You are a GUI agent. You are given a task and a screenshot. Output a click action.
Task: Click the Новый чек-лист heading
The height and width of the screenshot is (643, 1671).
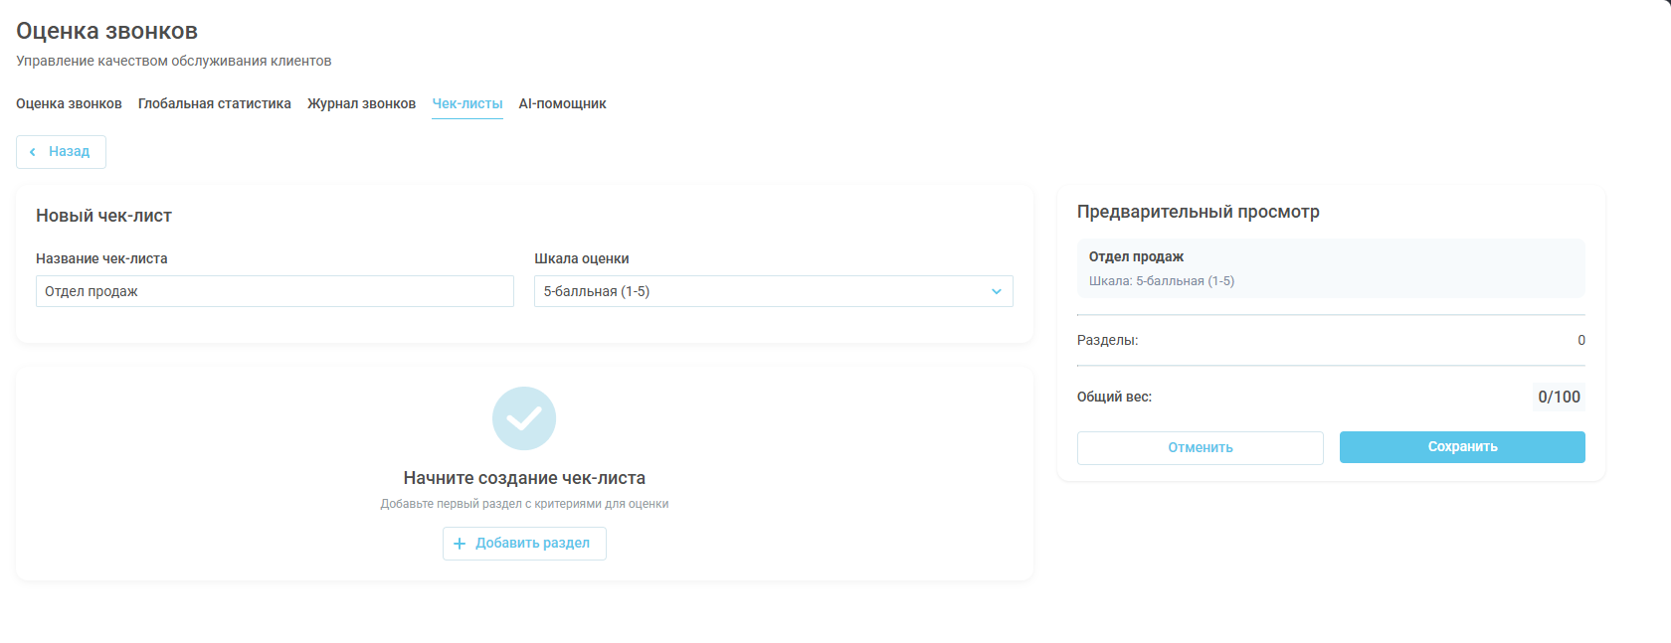103,216
